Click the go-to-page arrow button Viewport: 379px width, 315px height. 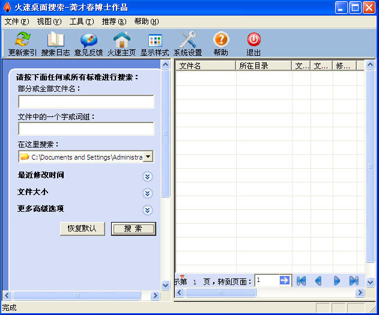pos(285,280)
